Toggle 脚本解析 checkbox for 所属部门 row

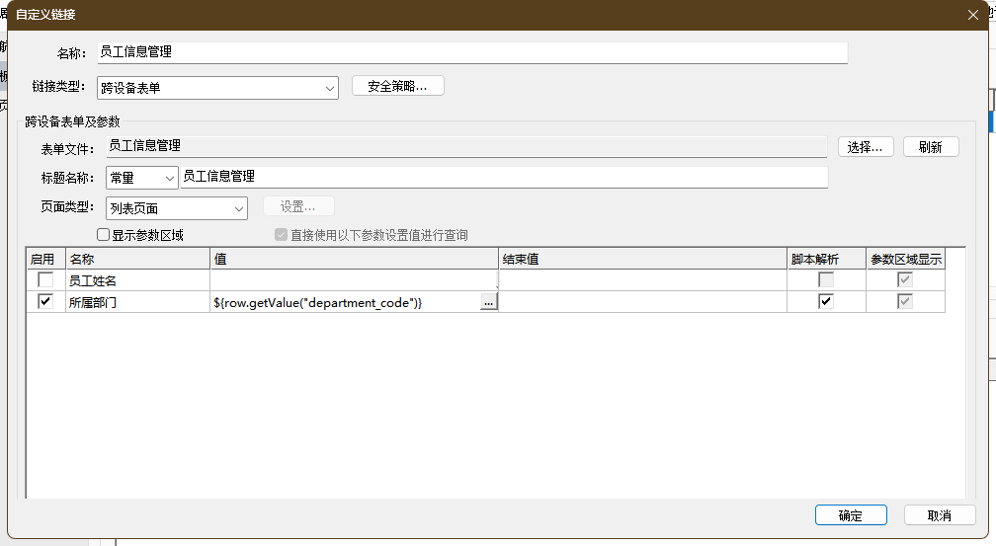pyautogui.click(x=826, y=302)
